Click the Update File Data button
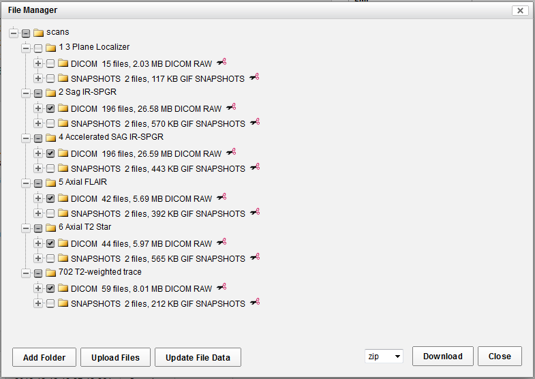This screenshot has height=379, width=535. pyautogui.click(x=198, y=357)
